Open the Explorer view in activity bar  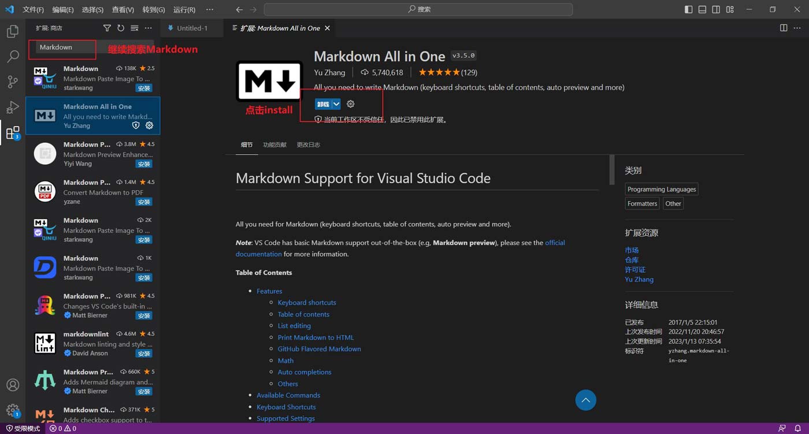(x=13, y=31)
